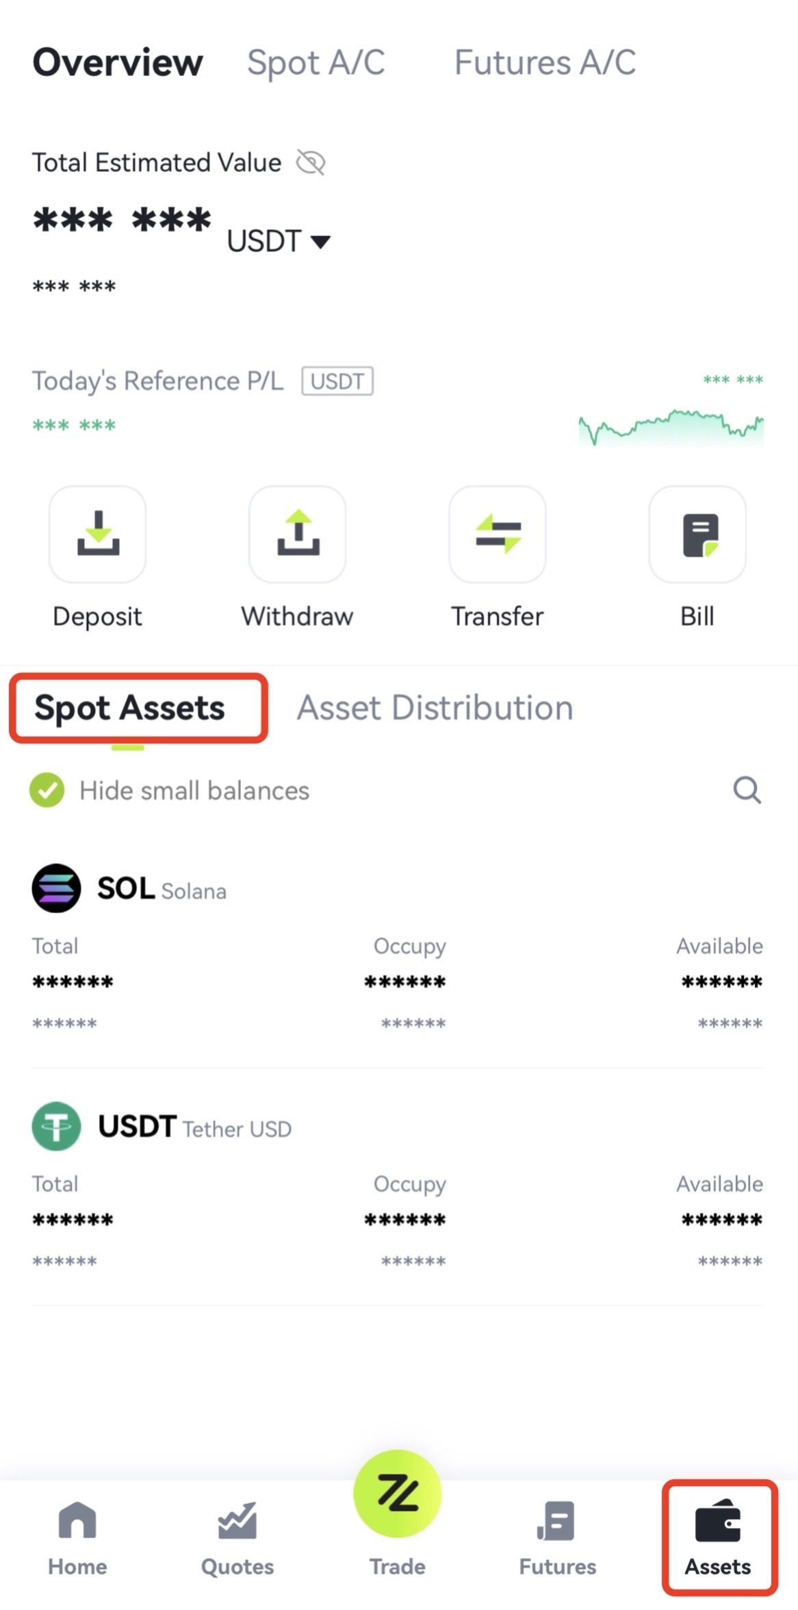Expand the USDT currency dropdown
This screenshot has height=1610, width=798.
279,241
